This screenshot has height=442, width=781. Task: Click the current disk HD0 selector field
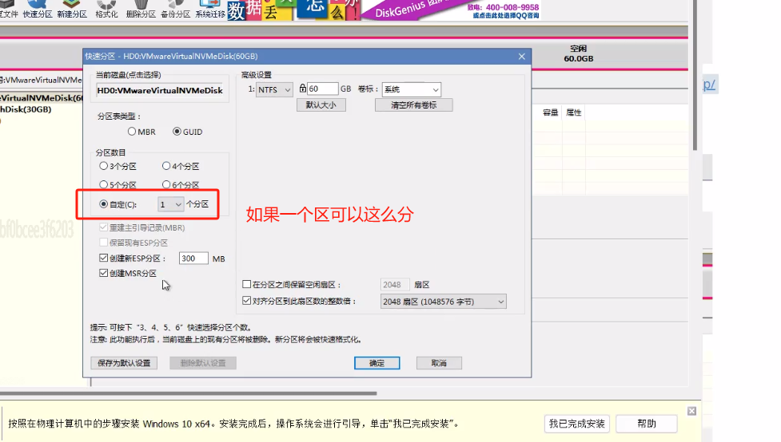160,90
